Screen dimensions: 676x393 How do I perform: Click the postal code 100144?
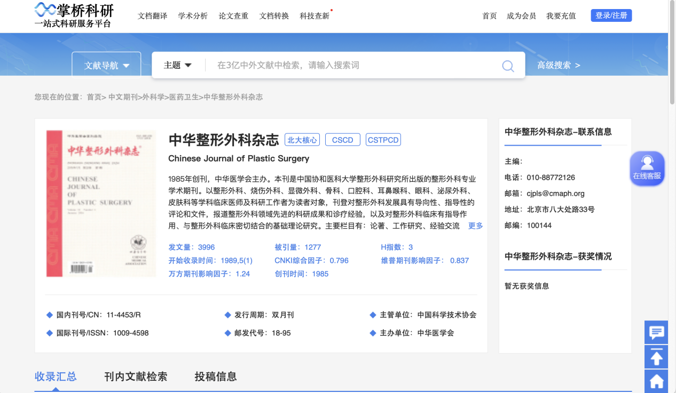pos(539,226)
